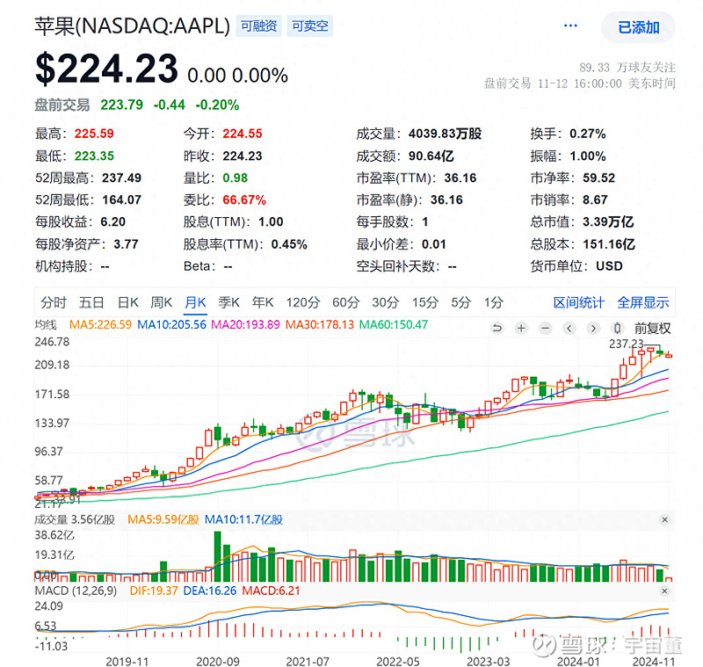Image resolution: width=703 pixels, height=667 pixels.
Task: Open 区间统计 range statistics
Action: point(579,302)
